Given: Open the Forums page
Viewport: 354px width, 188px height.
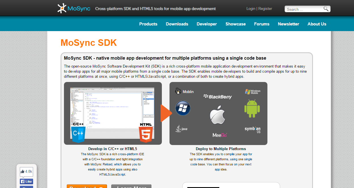Looking at the screenshot, I should pos(262,24).
